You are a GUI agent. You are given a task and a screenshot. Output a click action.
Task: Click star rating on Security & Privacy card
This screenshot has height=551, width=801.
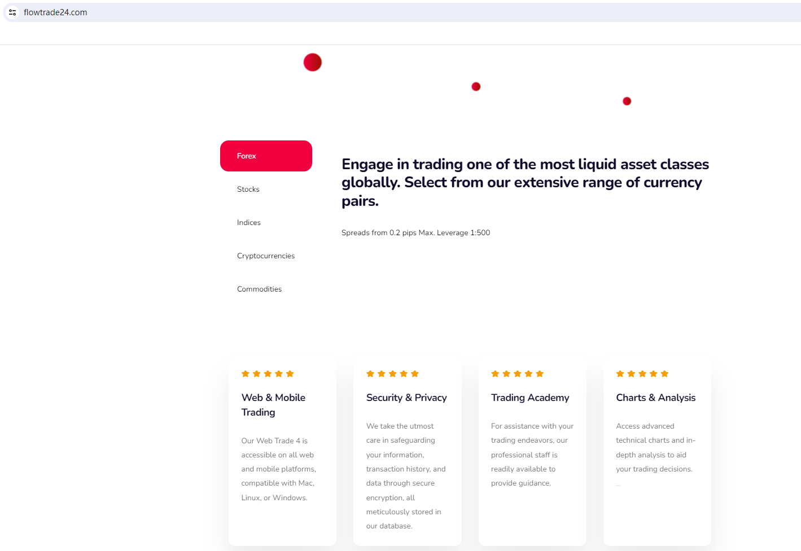pyautogui.click(x=392, y=374)
